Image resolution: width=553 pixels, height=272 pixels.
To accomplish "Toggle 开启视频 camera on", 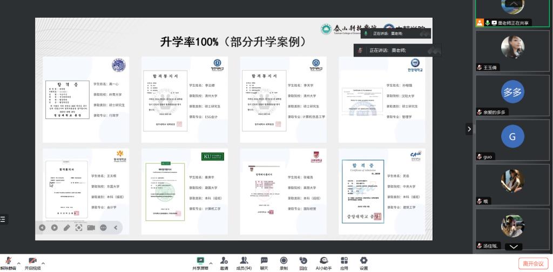I will pyautogui.click(x=32, y=261).
